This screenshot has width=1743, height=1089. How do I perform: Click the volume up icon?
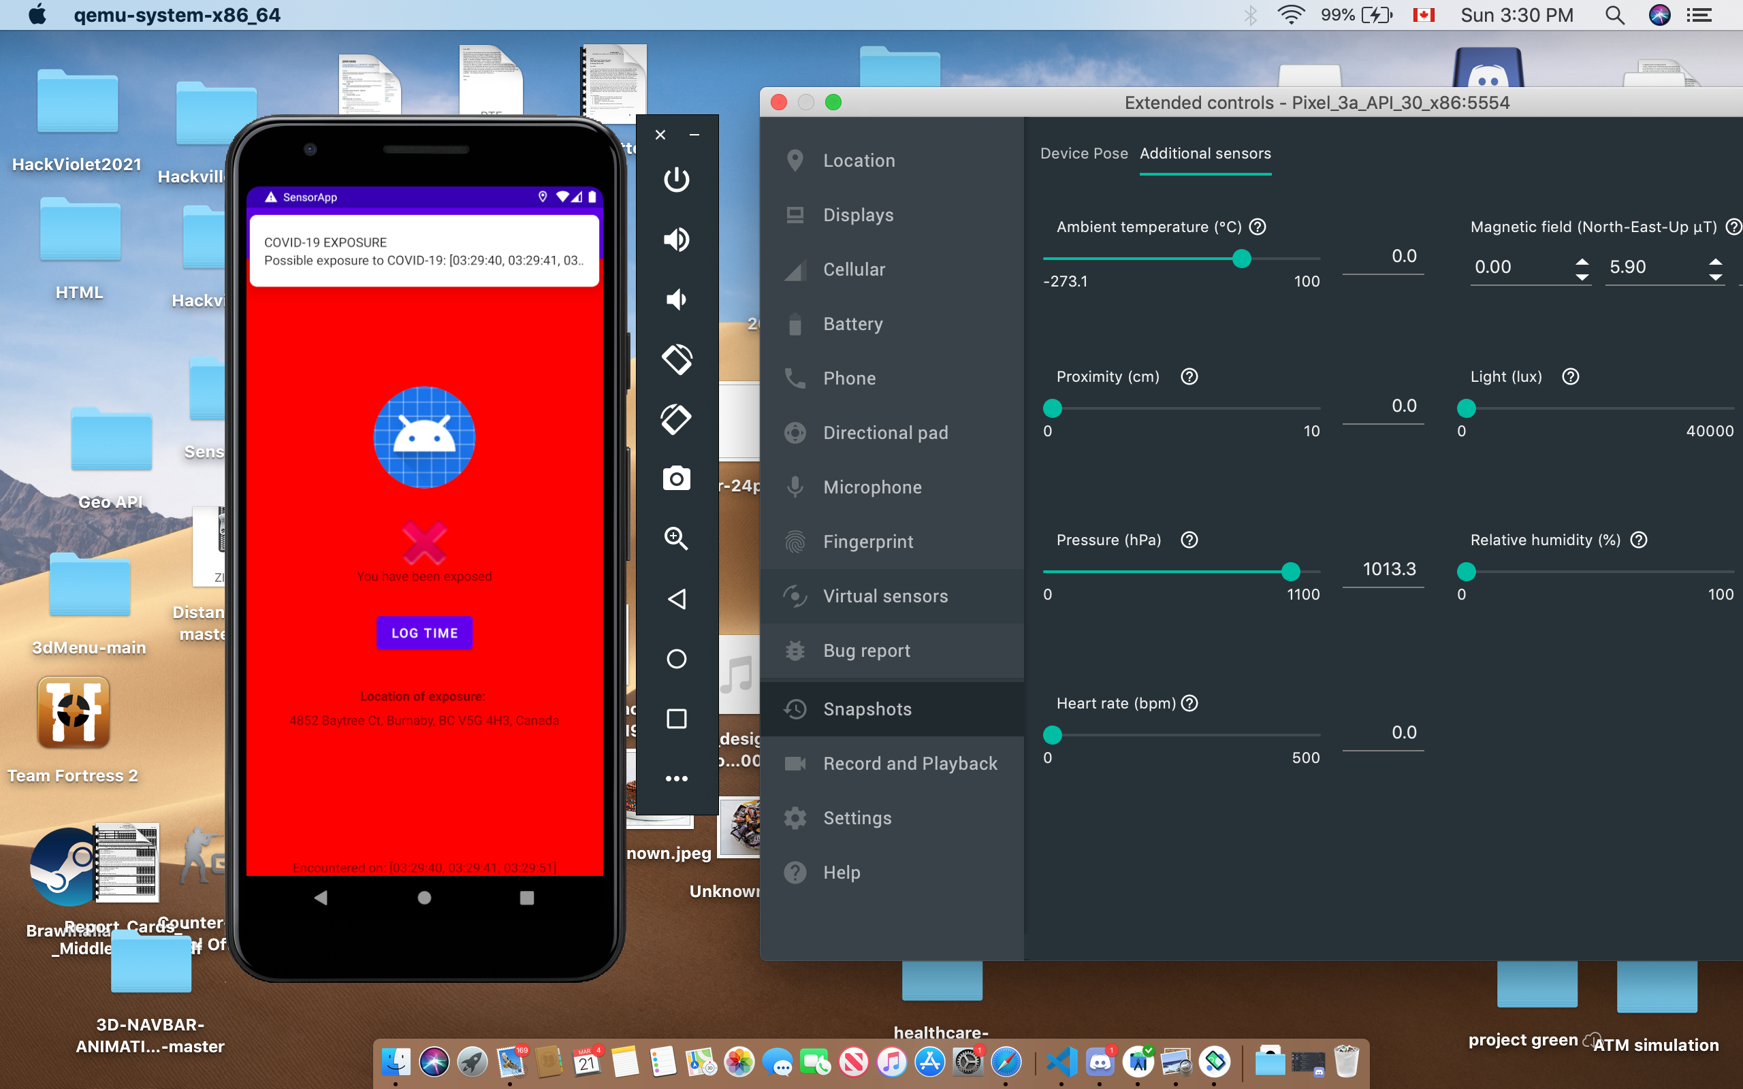675,239
